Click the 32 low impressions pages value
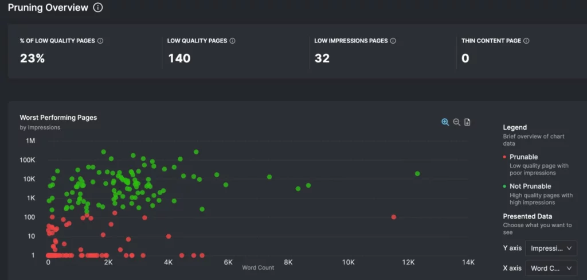 pyautogui.click(x=322, y=58)
